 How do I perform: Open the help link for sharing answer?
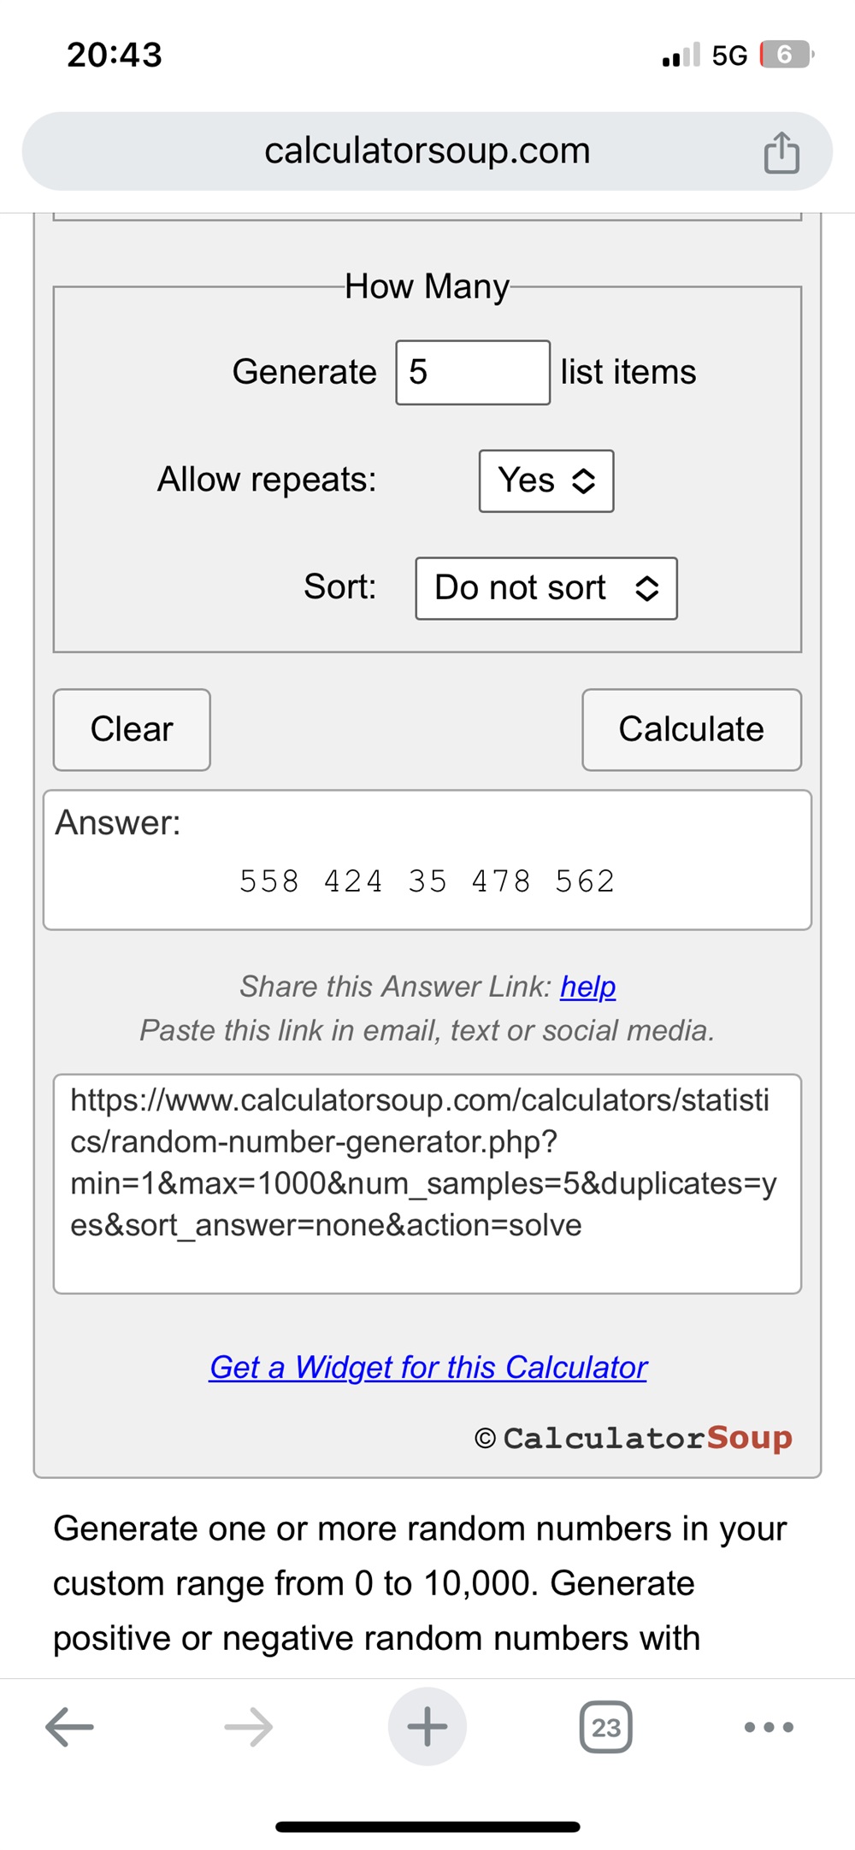click(588, 987)
